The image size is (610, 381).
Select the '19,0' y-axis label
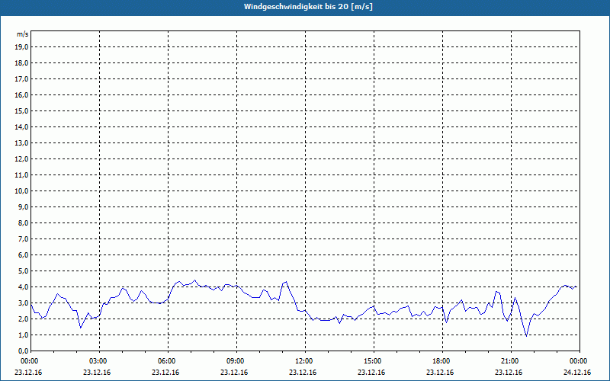[21, 47]
